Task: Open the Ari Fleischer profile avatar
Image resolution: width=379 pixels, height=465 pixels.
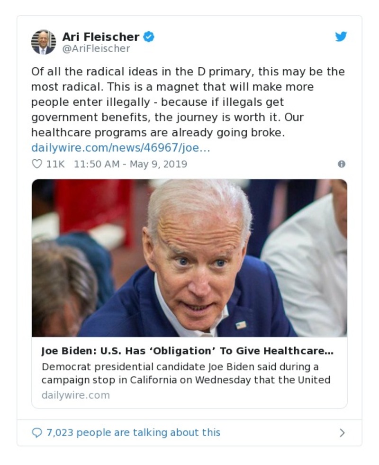Action: [44, 42]
